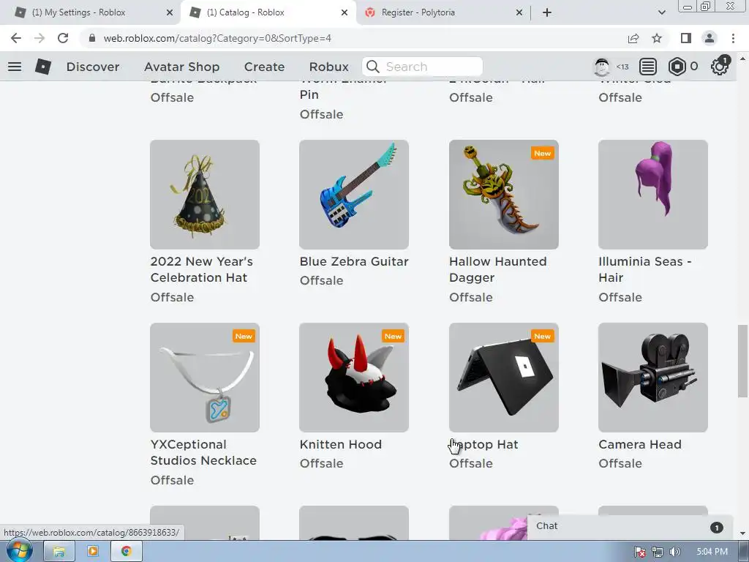The height and width of the screenshot is (562, 749).
Task: Click the <13 age label
Action: (622, 67)
